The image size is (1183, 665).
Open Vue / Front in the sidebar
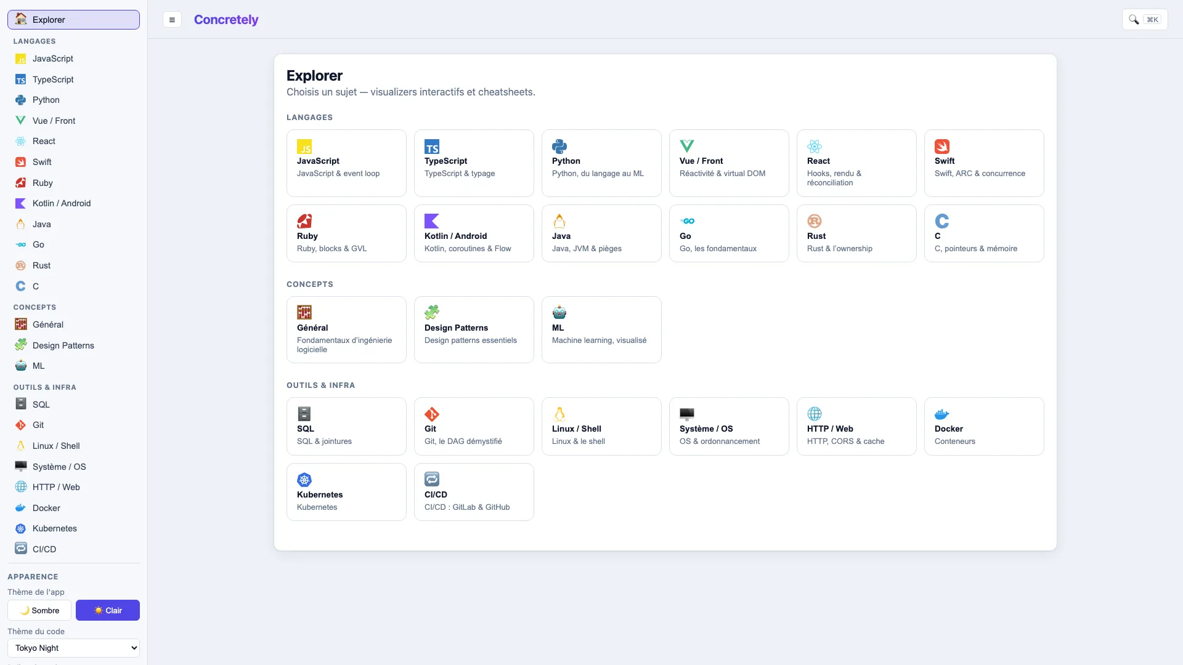(x=73, y=121)
